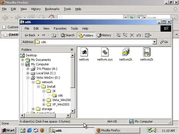Open Firefox Bookmarks menu

click(x=52, y=9)
